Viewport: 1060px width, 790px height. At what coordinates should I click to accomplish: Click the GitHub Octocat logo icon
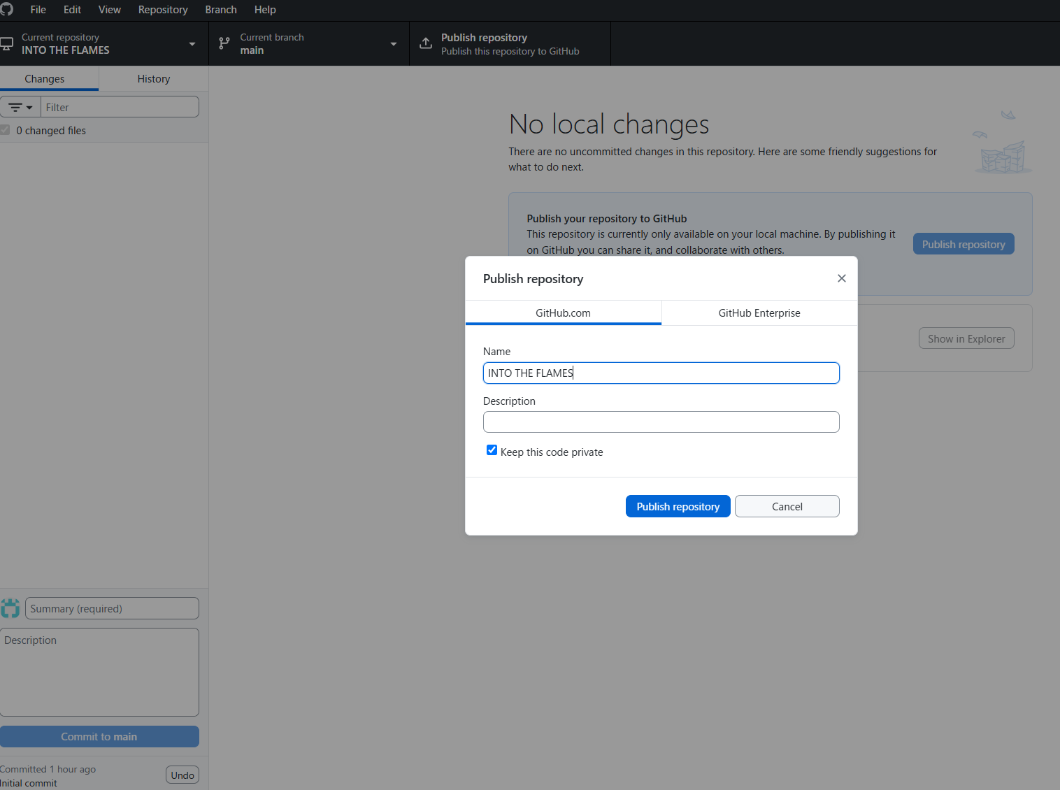6,9
